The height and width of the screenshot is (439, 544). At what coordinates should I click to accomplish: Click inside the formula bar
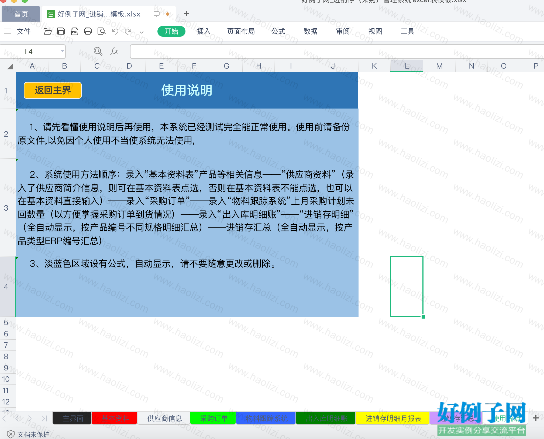(x=336, y=52)
